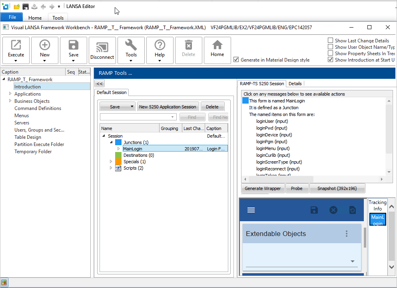Viewport: 397px width, 288px height.
Task: Expand the Scripts node
Action: pos(111,168)
